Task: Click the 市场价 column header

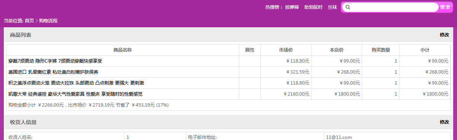Action: click(286, 50)
